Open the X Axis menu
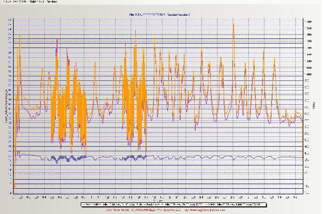 point(6,2)
